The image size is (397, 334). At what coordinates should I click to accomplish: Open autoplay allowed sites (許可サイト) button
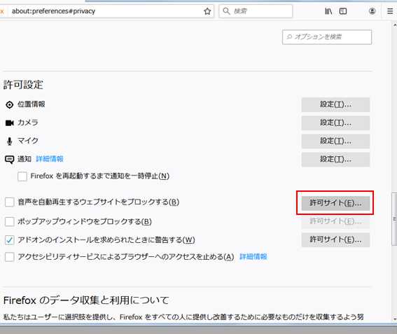point(335,203)
